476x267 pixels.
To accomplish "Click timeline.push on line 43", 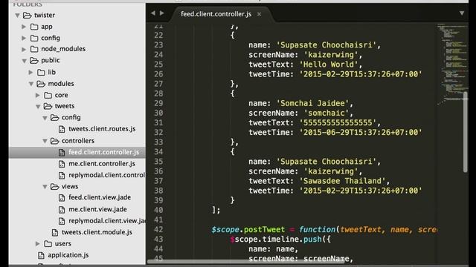I will [x=292, y=239].
